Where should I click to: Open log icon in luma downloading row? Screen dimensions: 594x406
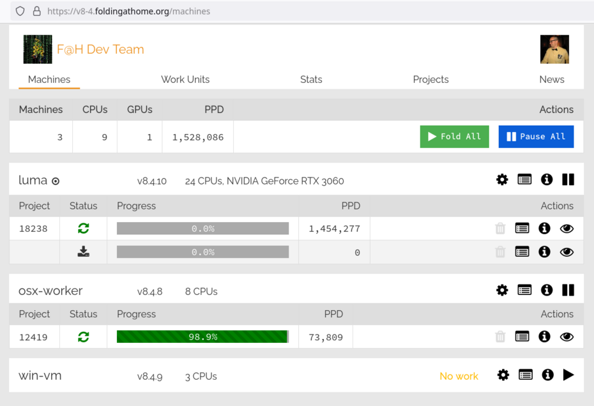(x=522, y=252)
